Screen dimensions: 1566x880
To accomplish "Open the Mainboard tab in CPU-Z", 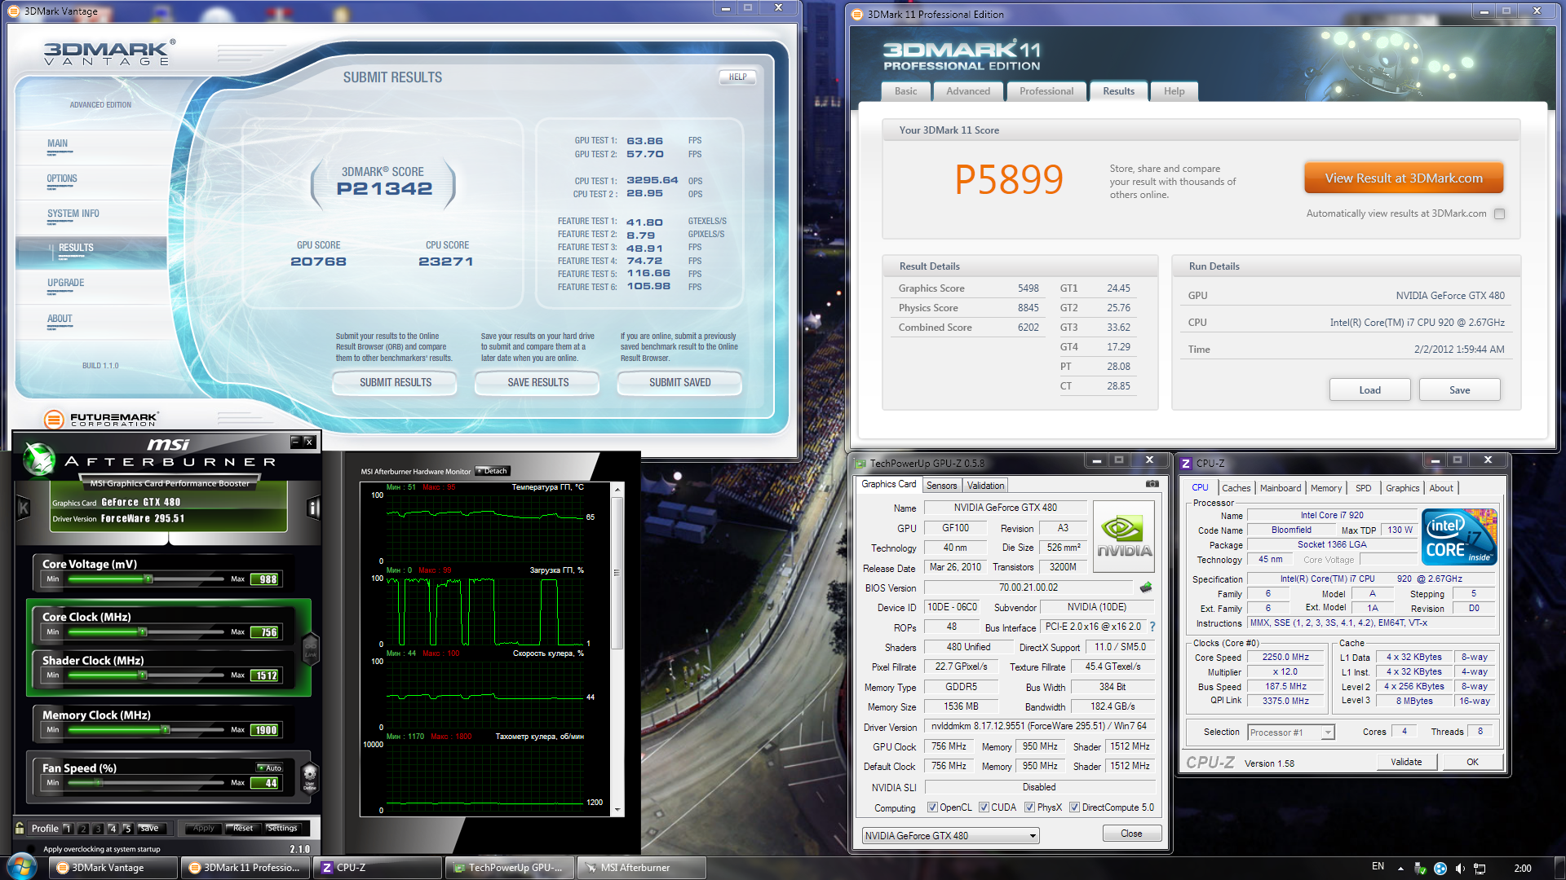I will (x=1280, y=487).
